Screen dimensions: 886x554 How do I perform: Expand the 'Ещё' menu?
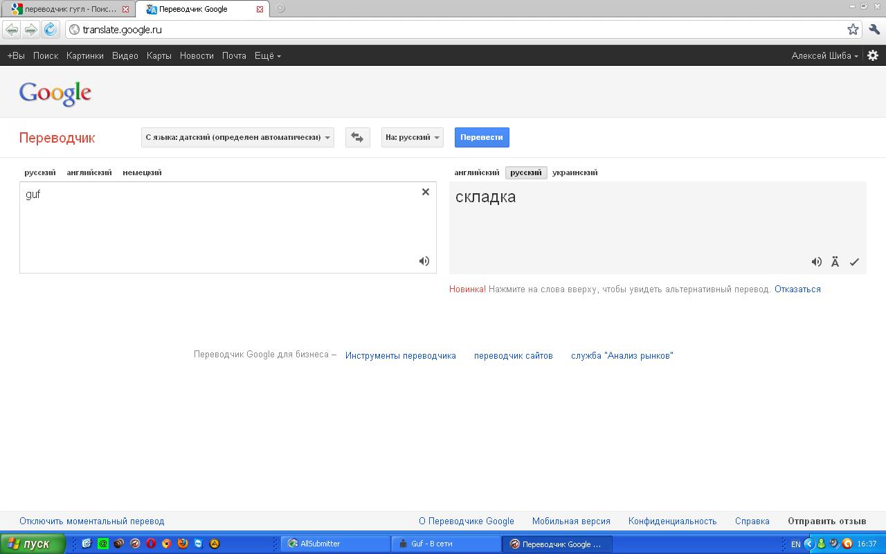coord(268,55)
